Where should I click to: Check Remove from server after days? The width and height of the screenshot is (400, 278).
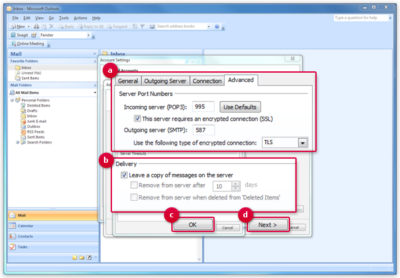(134, 185)
